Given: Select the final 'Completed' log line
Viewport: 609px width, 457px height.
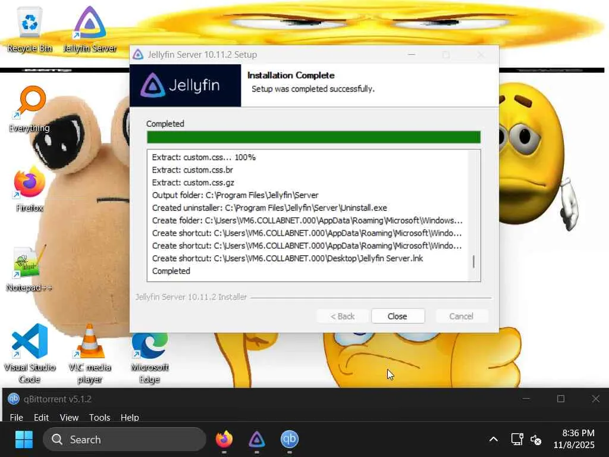Looking at the screenshot, I should (x=171, y=271).
